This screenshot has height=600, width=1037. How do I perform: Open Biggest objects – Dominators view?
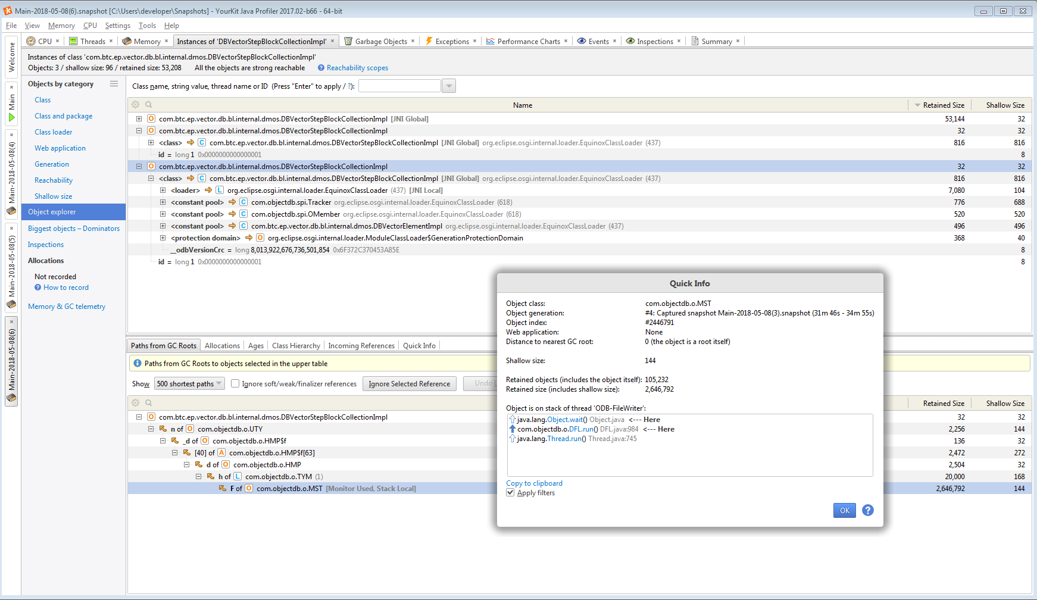[x=74, y=229]
